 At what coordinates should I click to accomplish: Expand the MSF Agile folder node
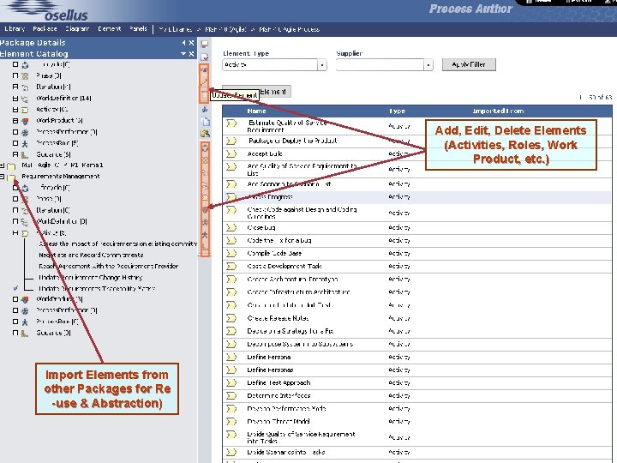click(3, 165)
